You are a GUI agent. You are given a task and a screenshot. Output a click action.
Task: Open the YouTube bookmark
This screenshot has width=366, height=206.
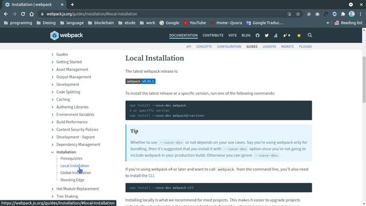[x=194, y=23]
